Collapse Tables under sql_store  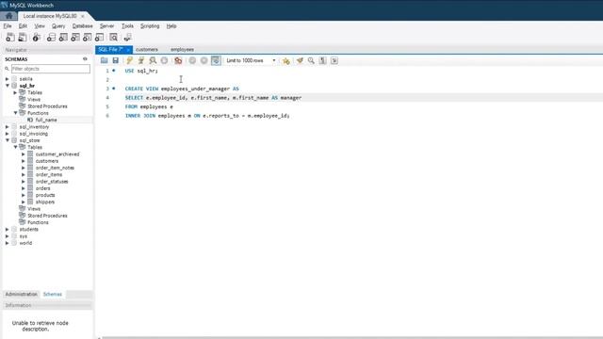15,147
